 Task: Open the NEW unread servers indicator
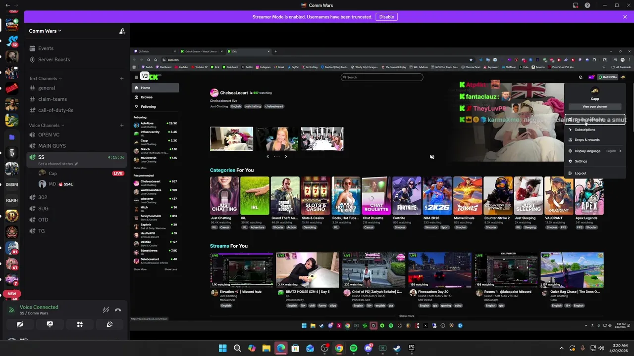tap(12, 294)
